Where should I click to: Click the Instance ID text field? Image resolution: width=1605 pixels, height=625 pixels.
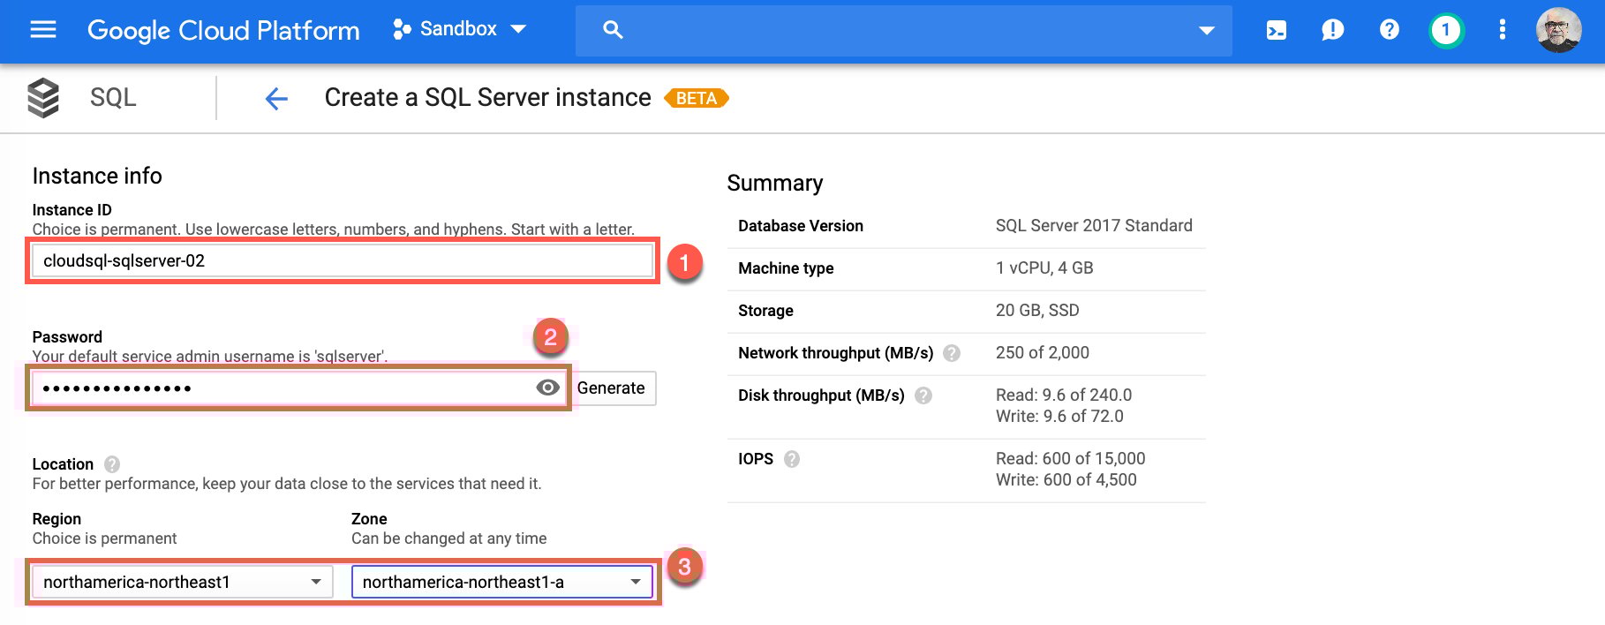coord(343,261)
